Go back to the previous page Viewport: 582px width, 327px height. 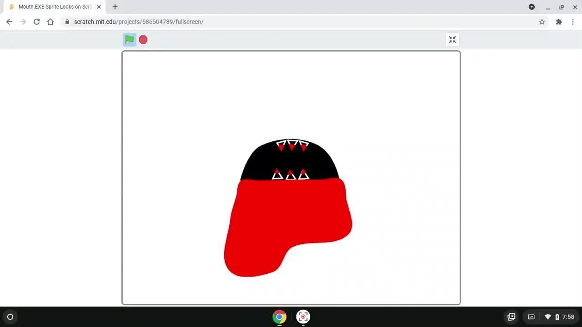pyautogui.click(x=9, y=22)
